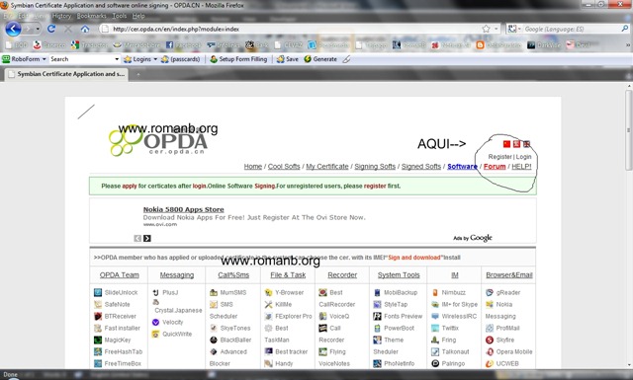
Task: Focus the Google search input field
Action: click(x=572, y=29)
